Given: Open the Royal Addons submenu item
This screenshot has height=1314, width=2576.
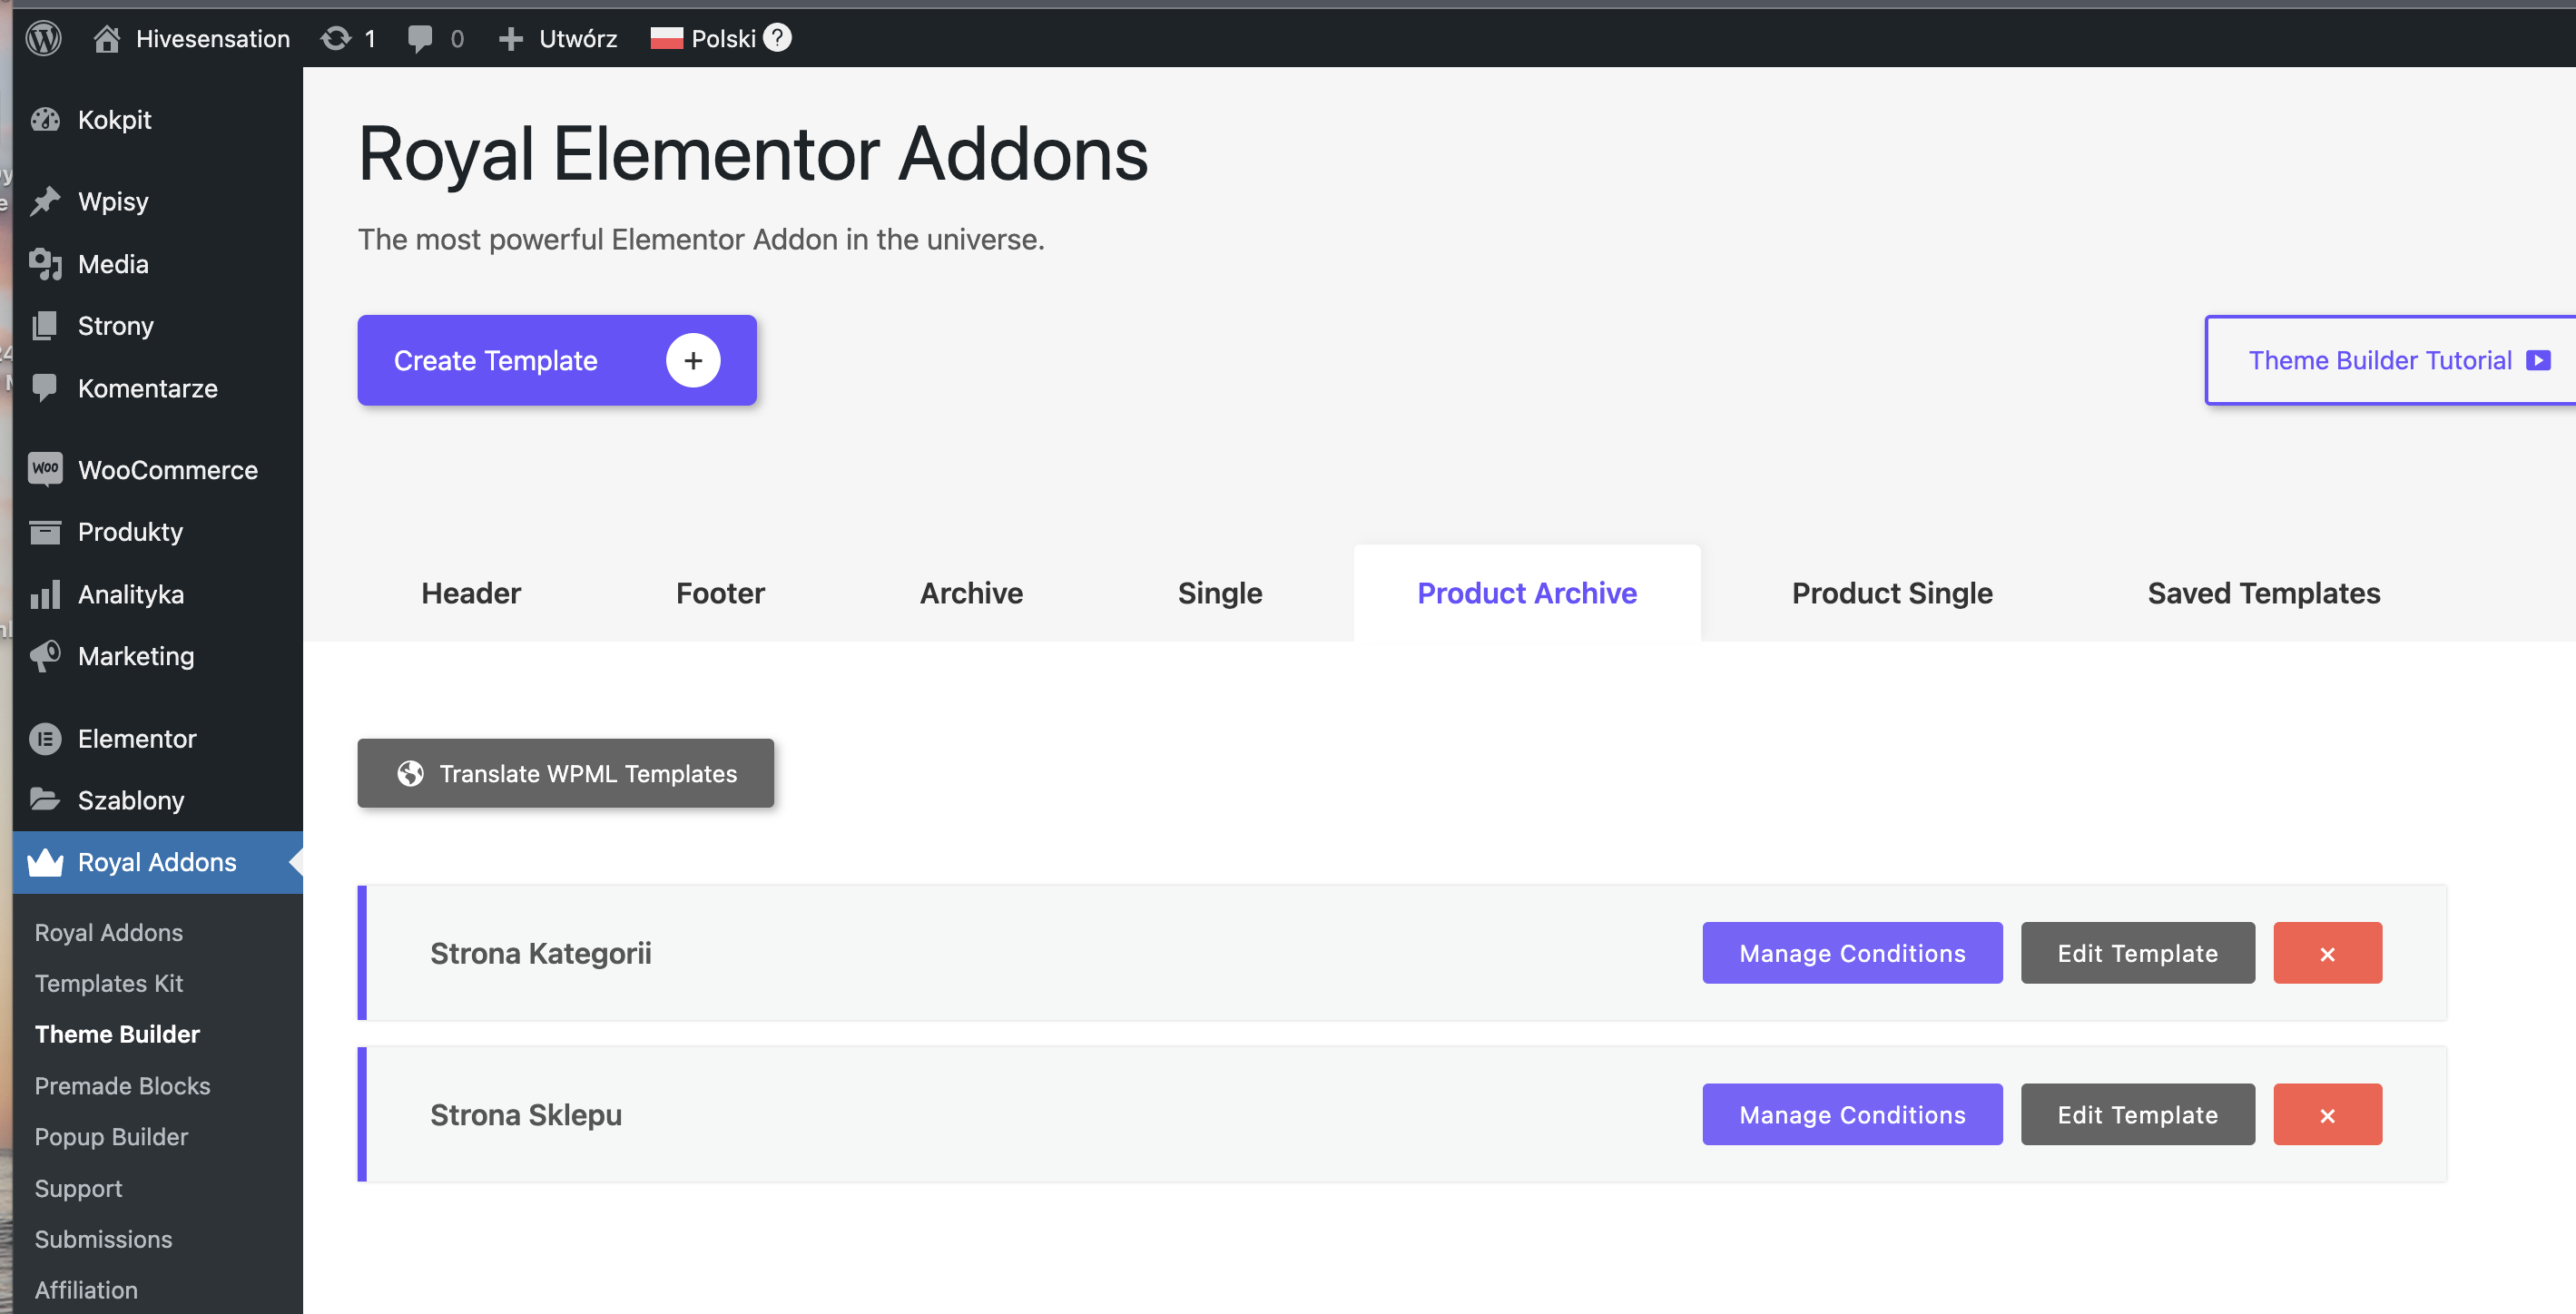Looking at the screenshot, I should tap(109, 933).
